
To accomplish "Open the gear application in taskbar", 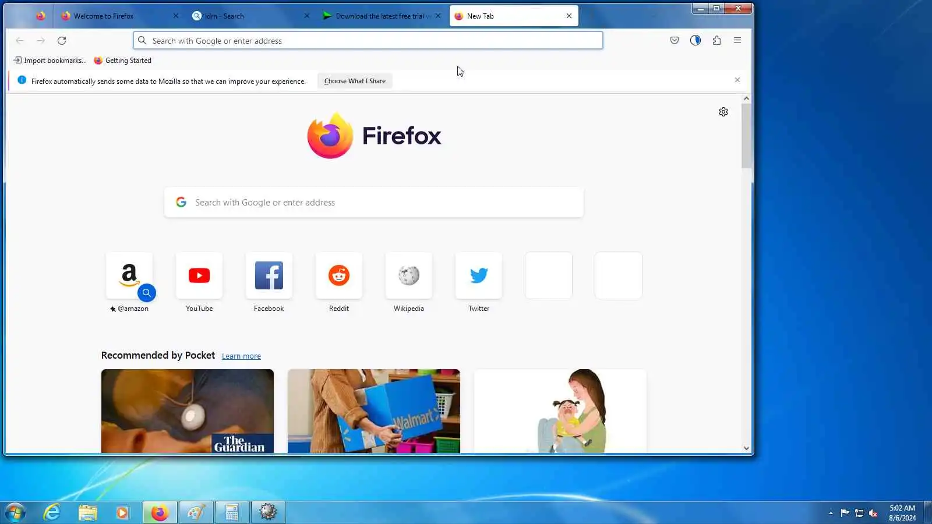I will [268, 513].
